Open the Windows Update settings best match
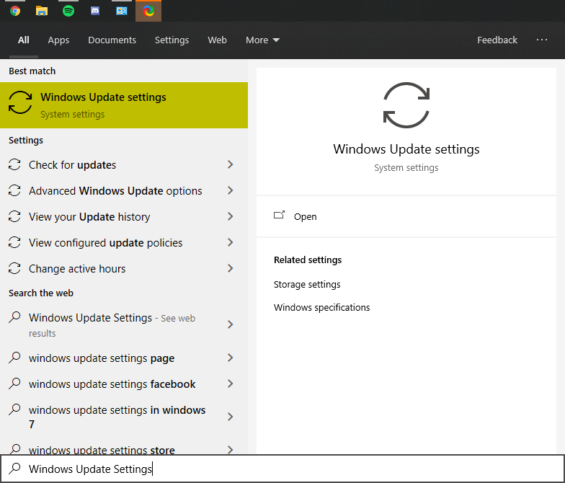 click(x=124, y=105)
